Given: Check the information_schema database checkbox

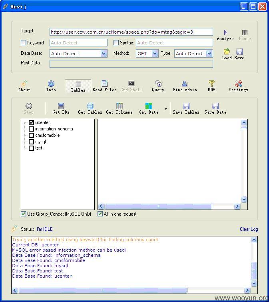Looking at the screenshot, I should [31, 129].
